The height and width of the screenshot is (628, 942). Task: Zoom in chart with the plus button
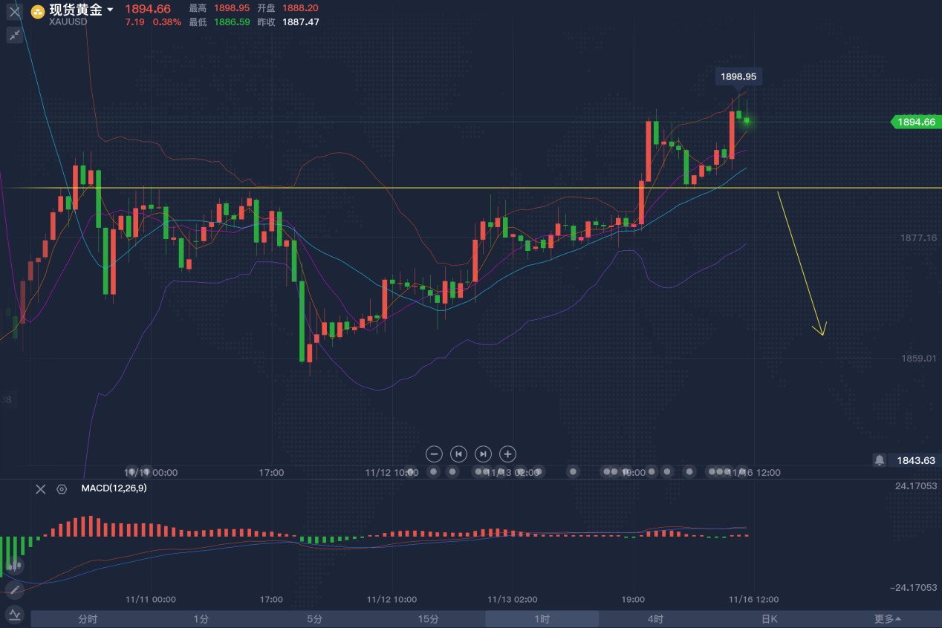[507, 454]
